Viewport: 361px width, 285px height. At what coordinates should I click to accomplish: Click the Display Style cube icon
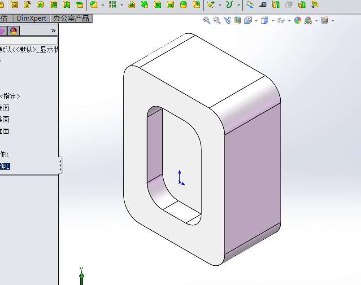[x=265, y=21]
